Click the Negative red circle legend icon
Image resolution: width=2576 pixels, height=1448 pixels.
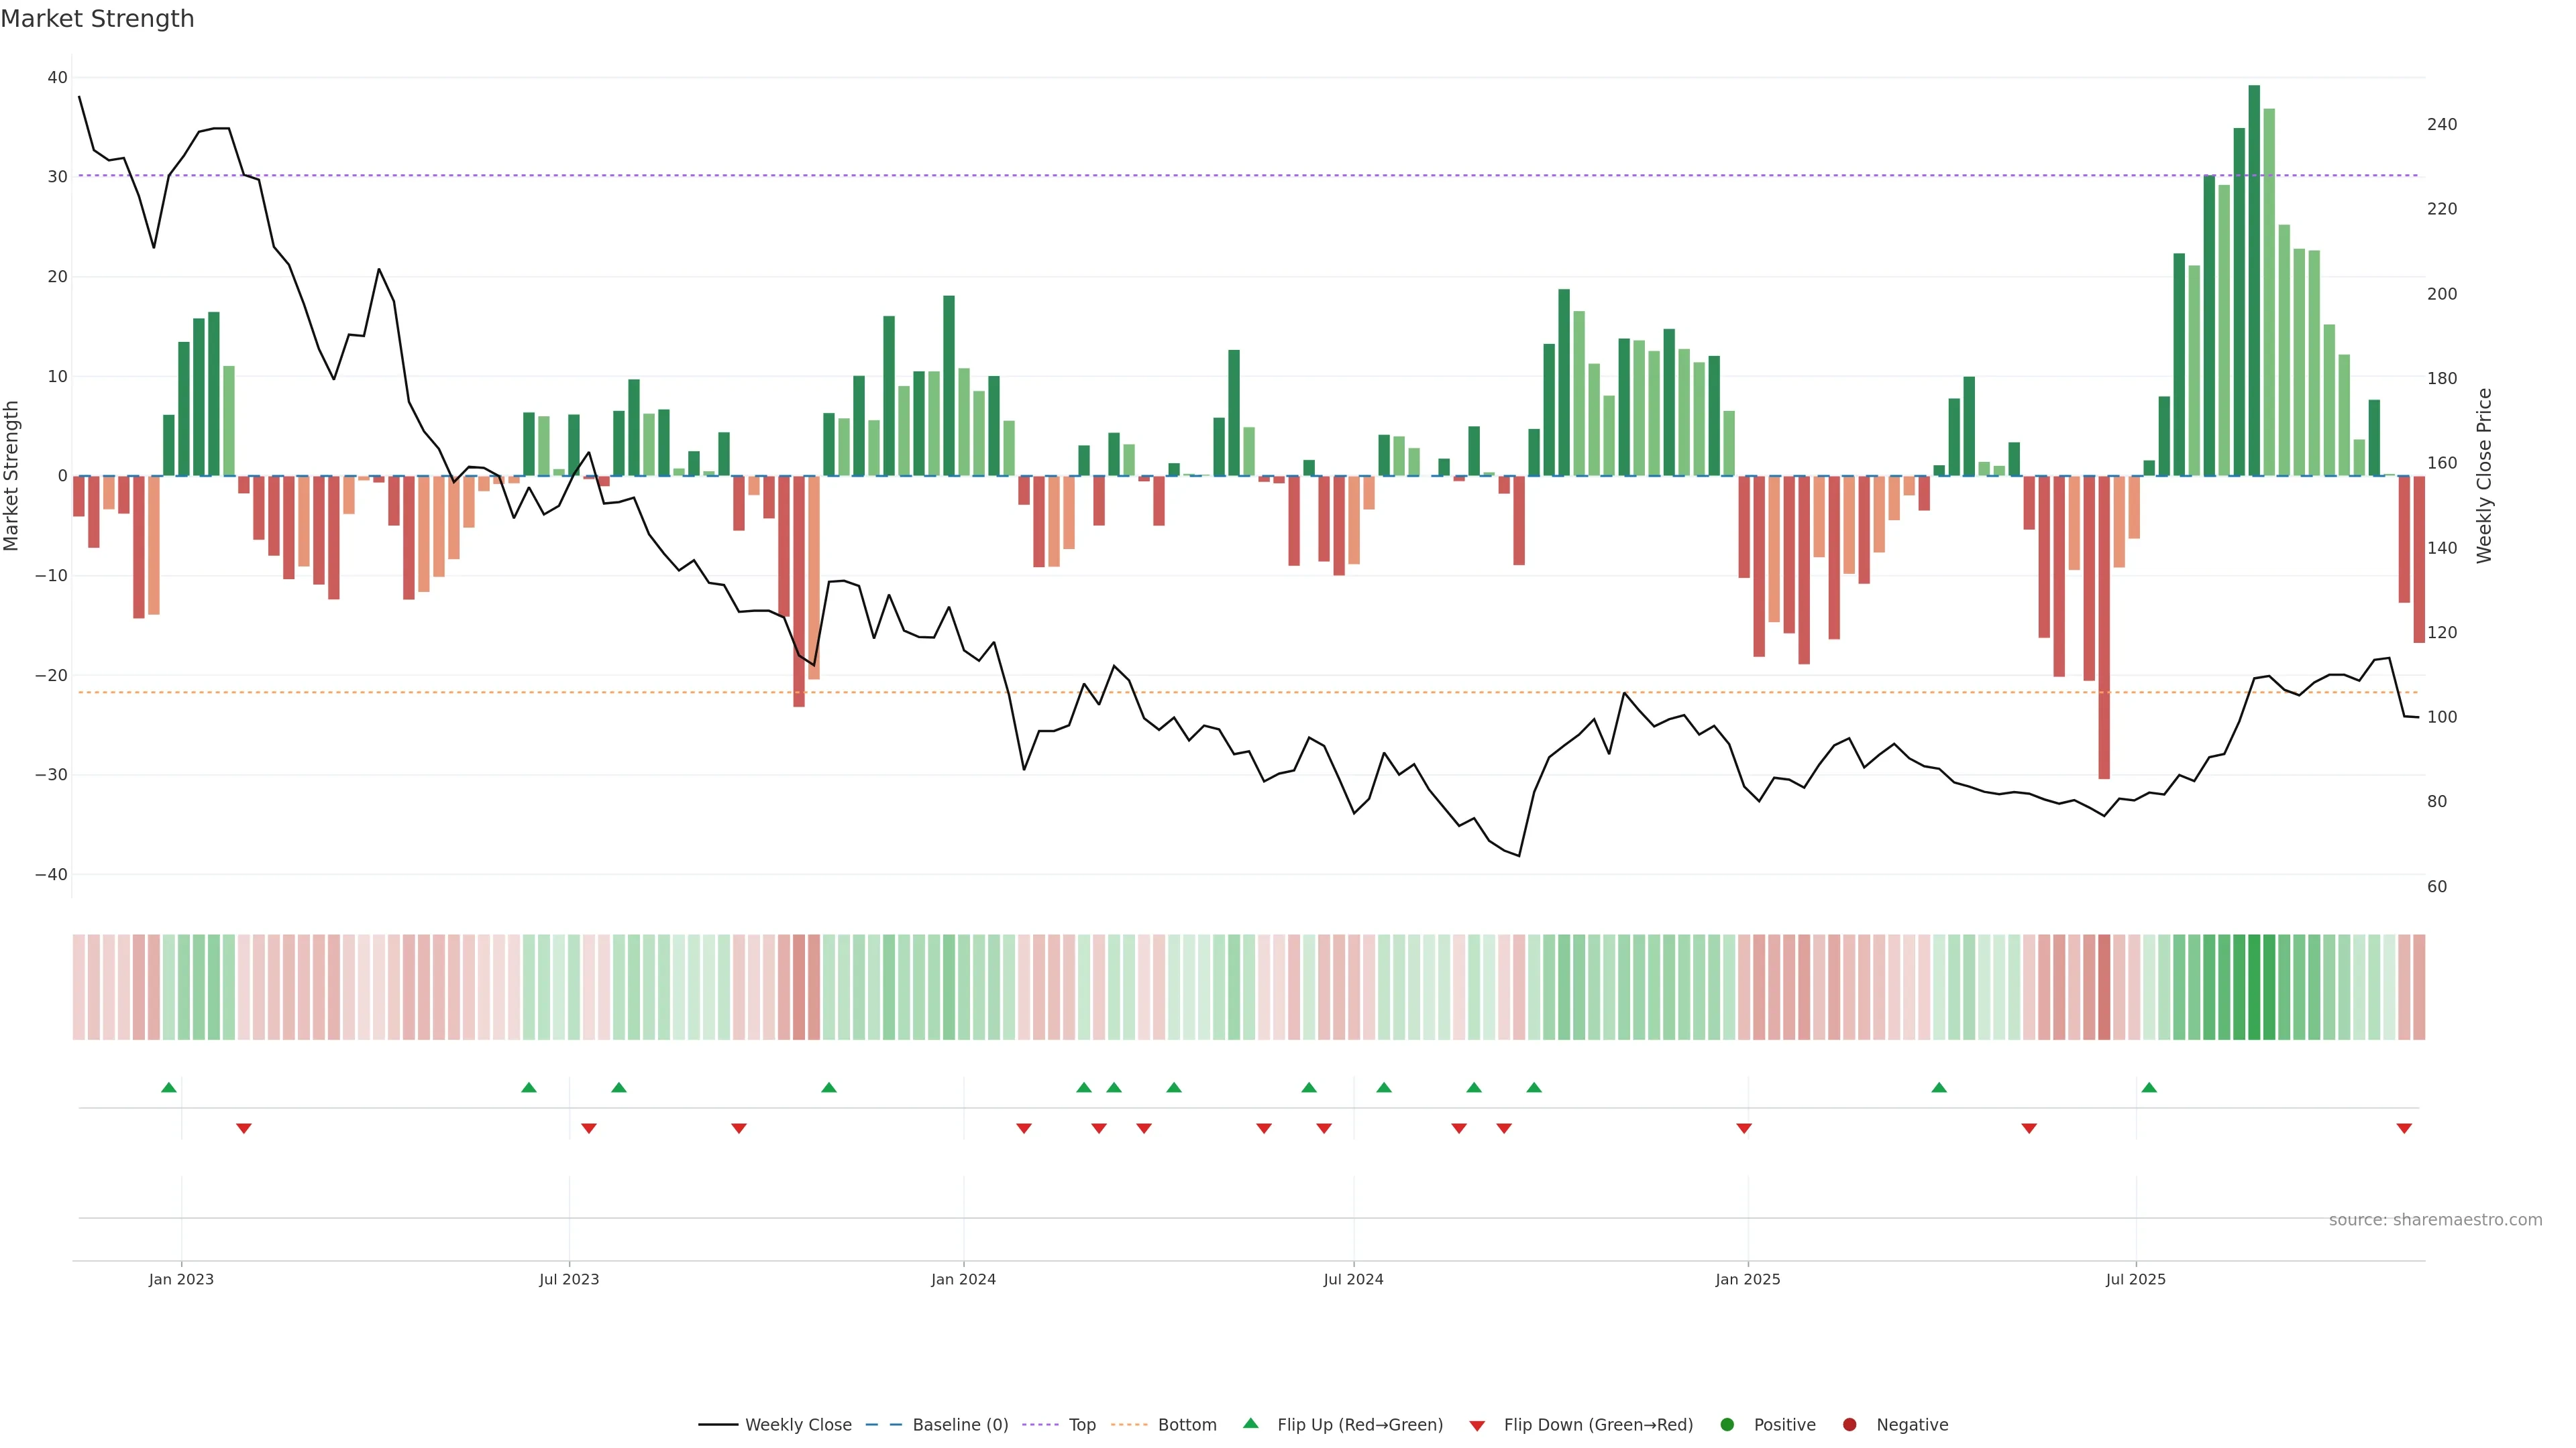[x=1849, y=1424]
